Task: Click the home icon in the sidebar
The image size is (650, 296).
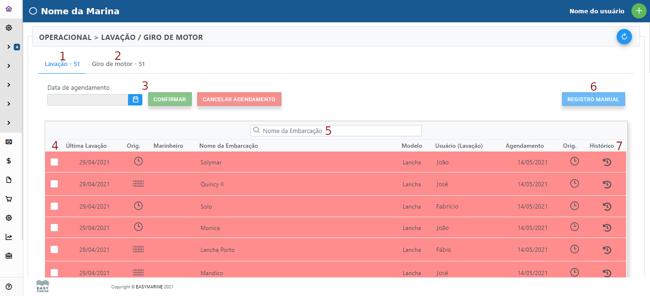Action: [x=9, y=9]
